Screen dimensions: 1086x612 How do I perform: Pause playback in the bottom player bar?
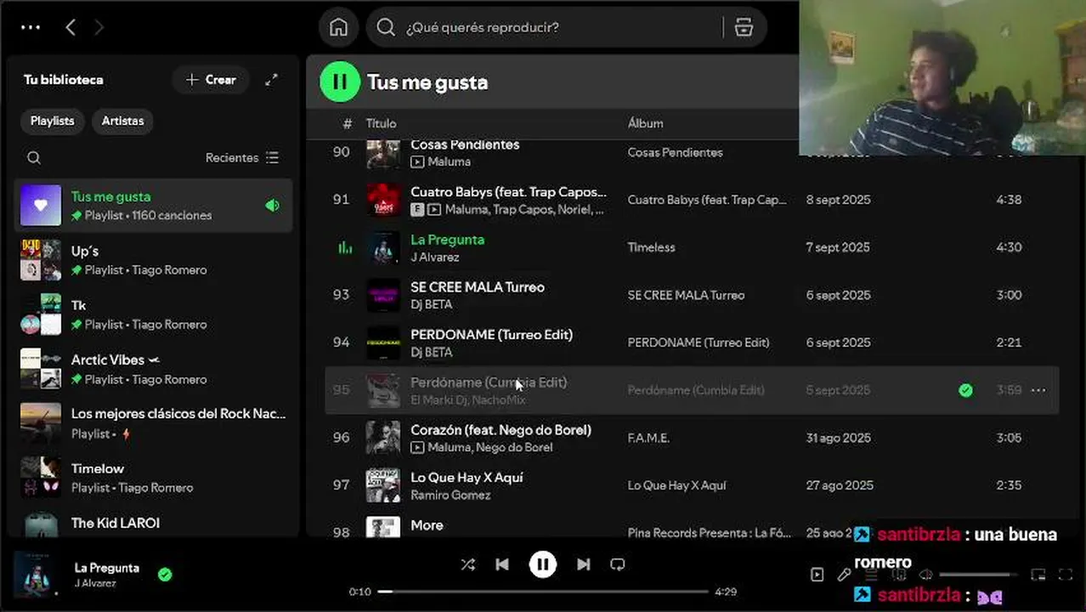pyautogui.click(x=542, y=564)
